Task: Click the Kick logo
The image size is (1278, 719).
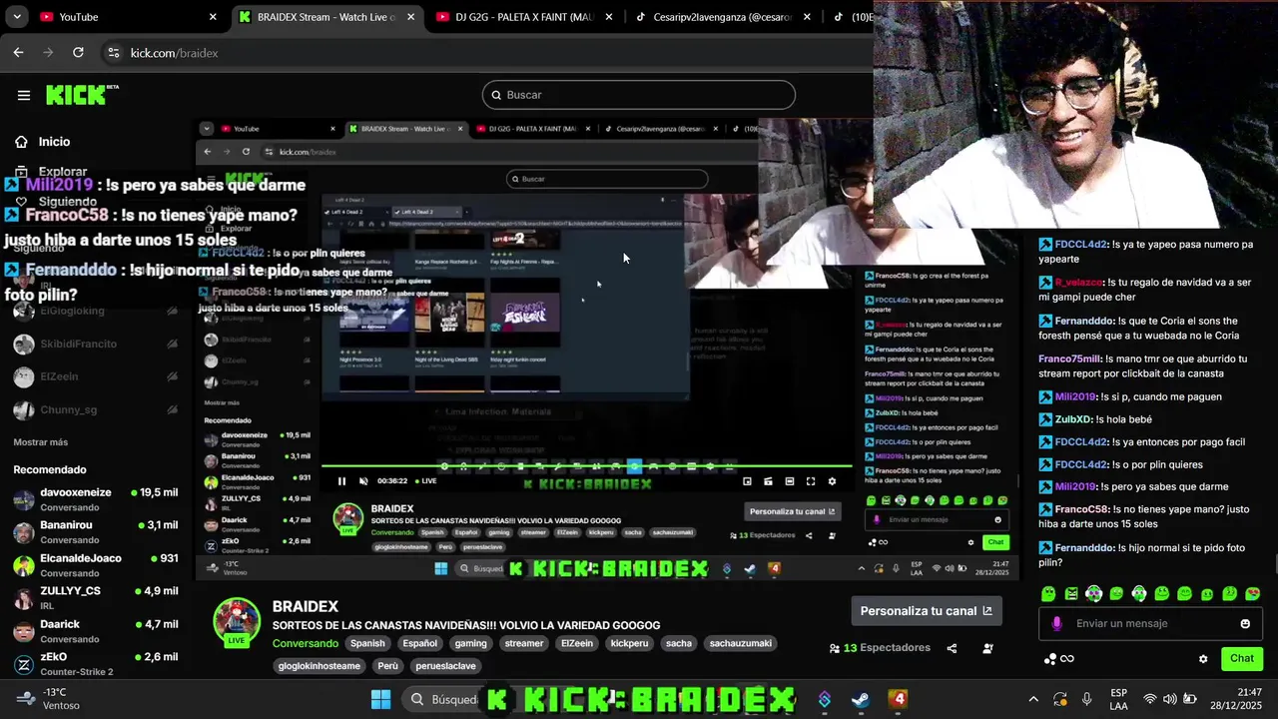Action: coord(82,95)
